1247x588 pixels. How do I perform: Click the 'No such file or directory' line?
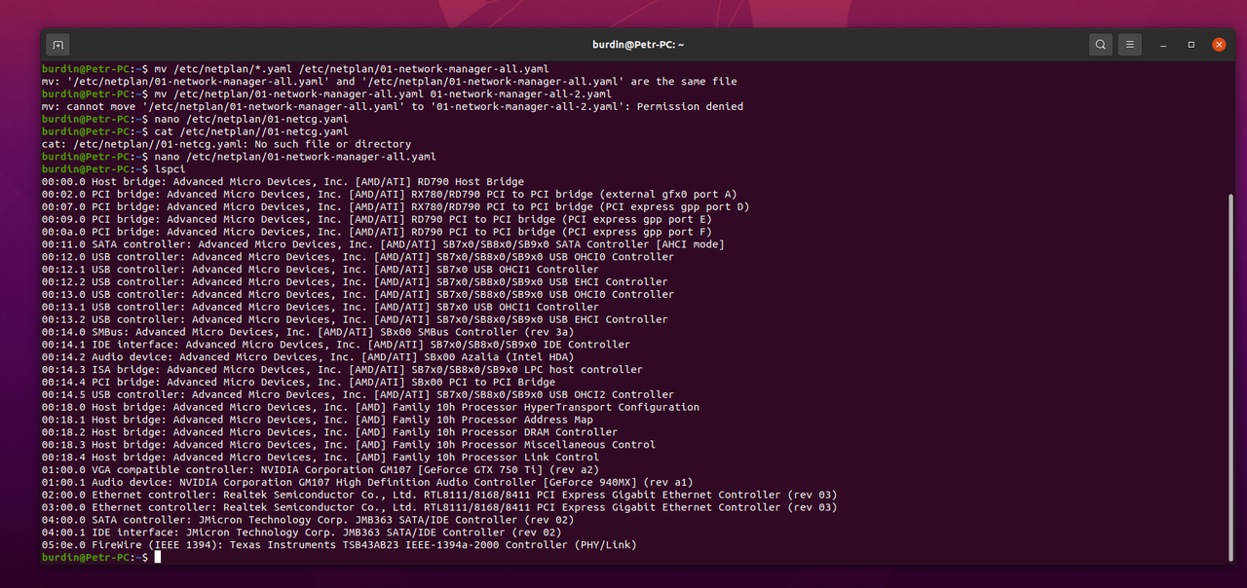click(x=227, y=144)
